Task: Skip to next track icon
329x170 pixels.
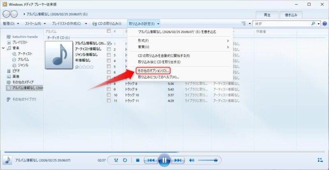Action: 177,160
